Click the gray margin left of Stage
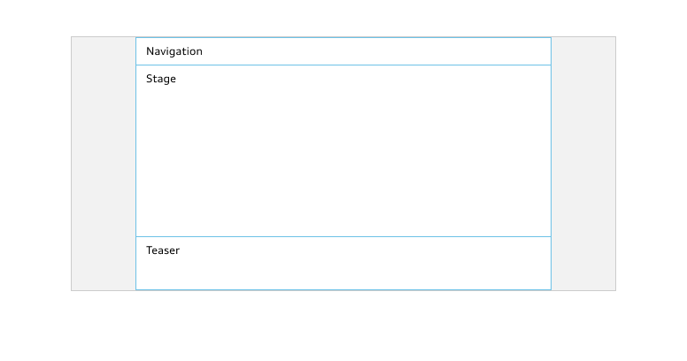 (104, 150)
